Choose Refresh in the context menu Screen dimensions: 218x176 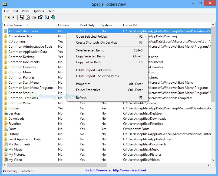(x=107, y=98)
